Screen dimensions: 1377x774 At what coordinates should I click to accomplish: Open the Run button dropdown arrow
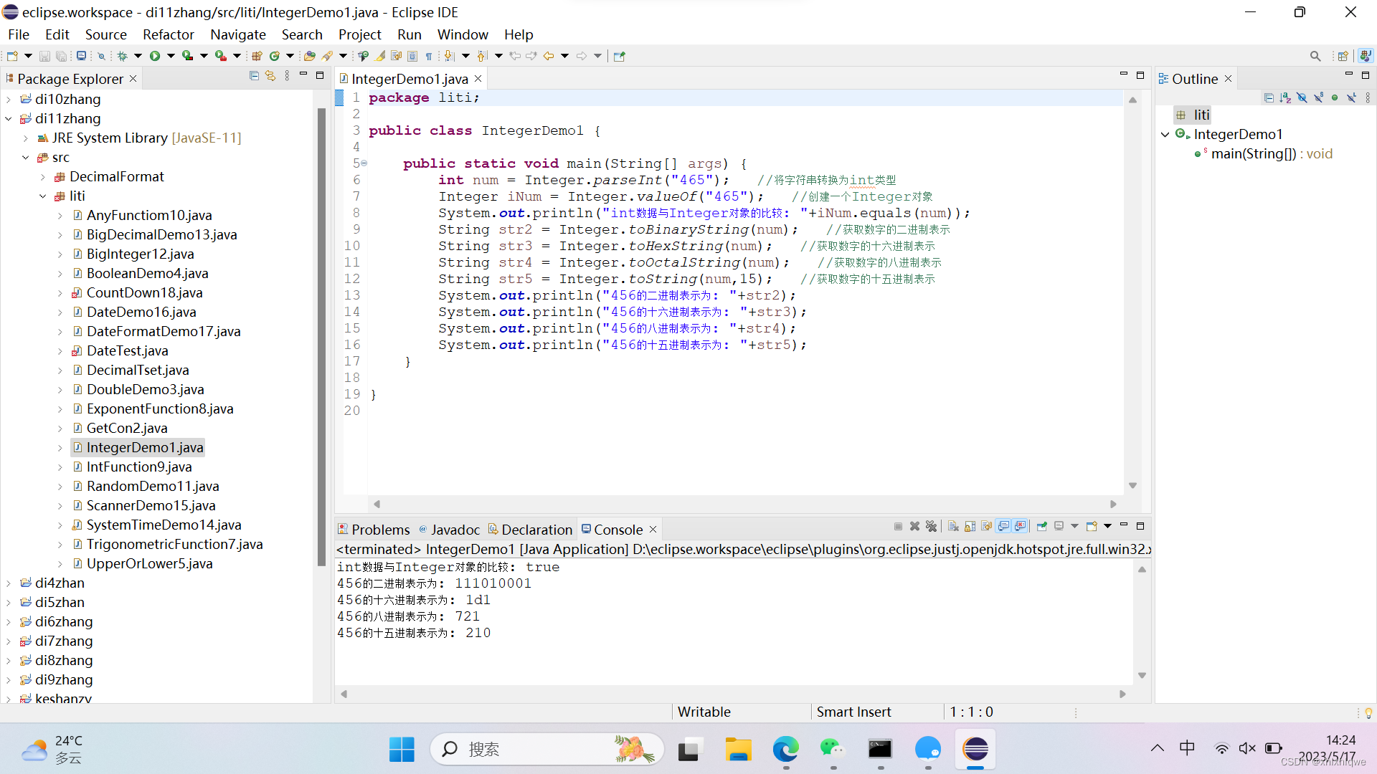[171, 56]
